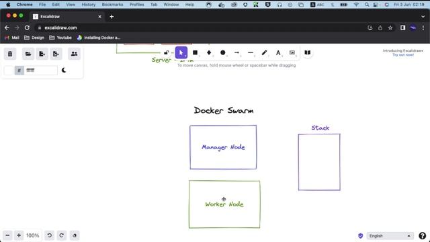The height and width of the screenshot is (242, 430).
Task: Open the Bookmarks menu
Action: (112, 5)
